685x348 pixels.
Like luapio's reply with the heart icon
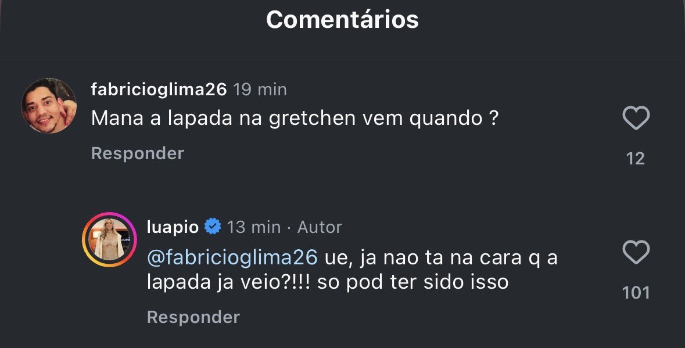pos(636,252)
